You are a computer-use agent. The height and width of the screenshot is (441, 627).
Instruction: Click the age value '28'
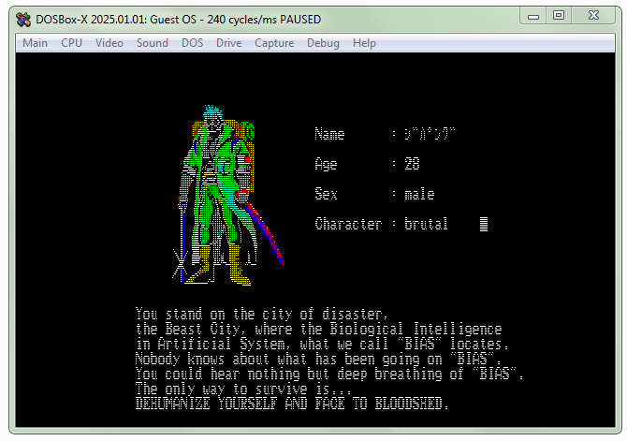pos(412,164)
